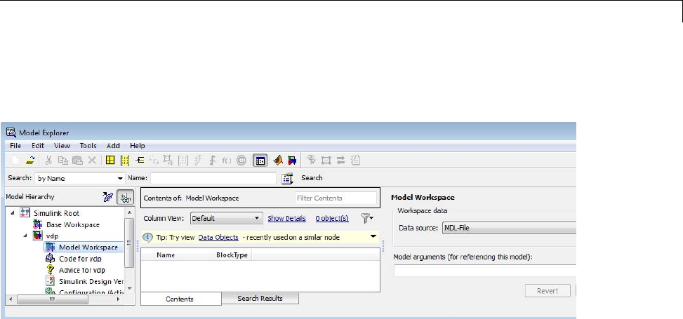Click the Delete X toolbar icon
The height and width of the screenshot is (319, 683).
pos(92,161)
